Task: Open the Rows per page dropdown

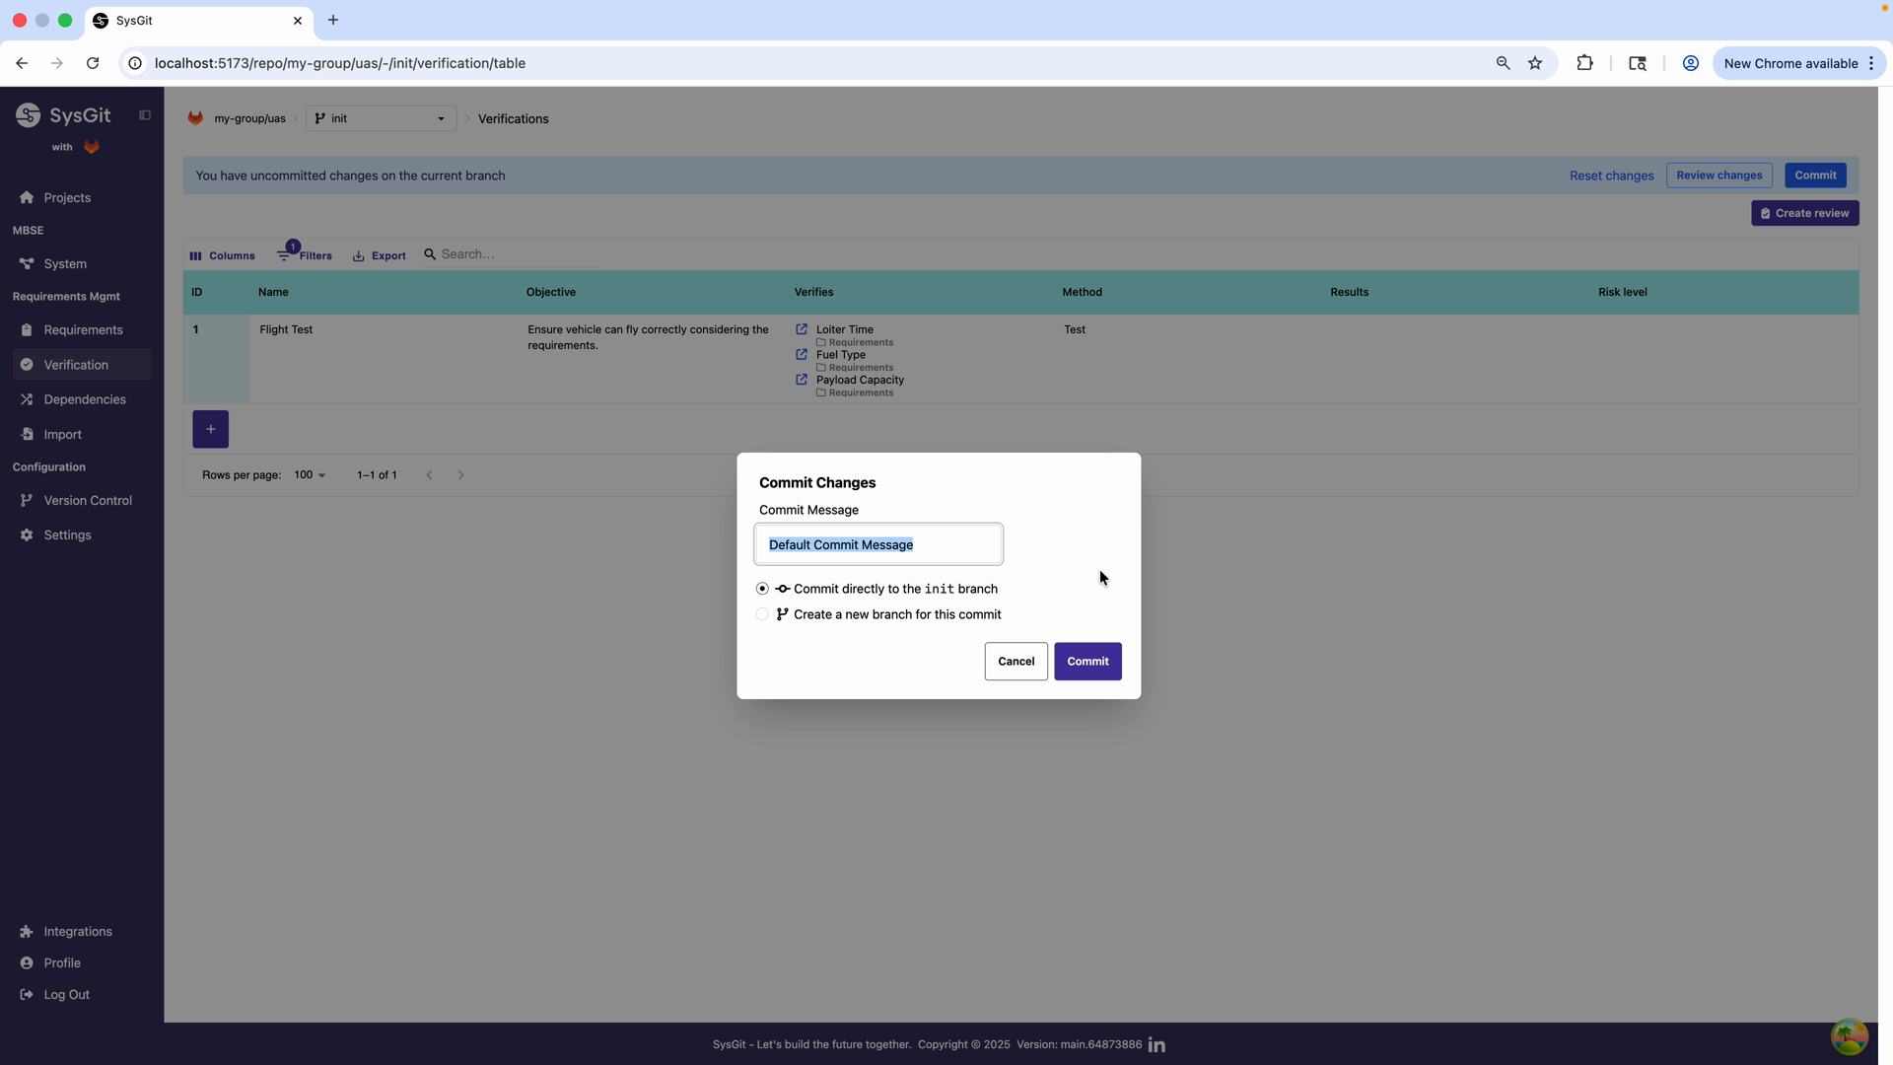Action: [309, 474]
